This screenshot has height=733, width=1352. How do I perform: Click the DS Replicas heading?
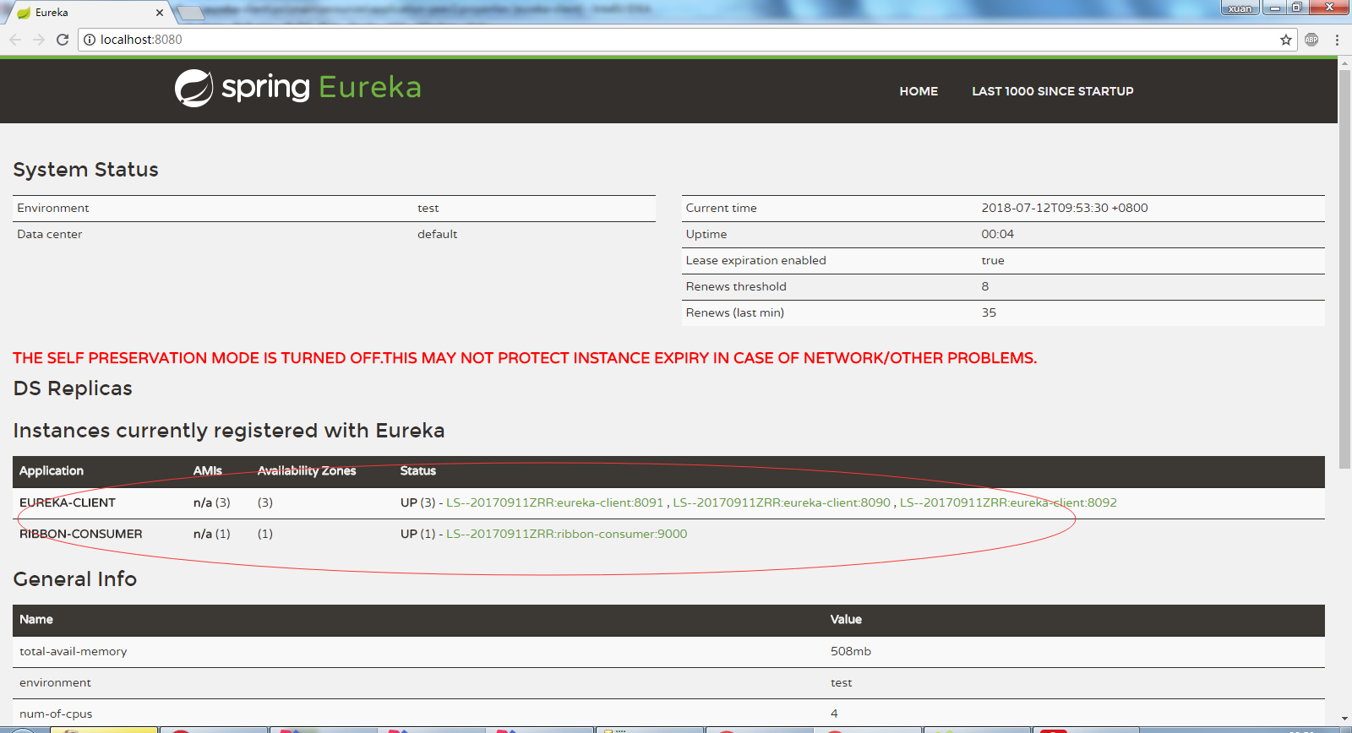coord(73,388)
